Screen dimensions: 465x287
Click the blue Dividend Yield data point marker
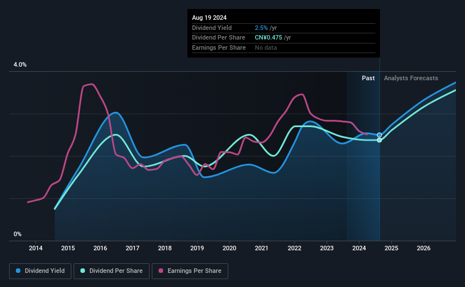(x=379, y=135)
